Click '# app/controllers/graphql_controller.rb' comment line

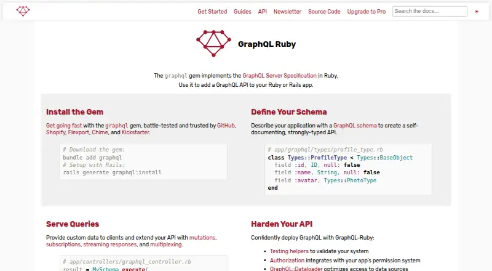click(127, 262)
